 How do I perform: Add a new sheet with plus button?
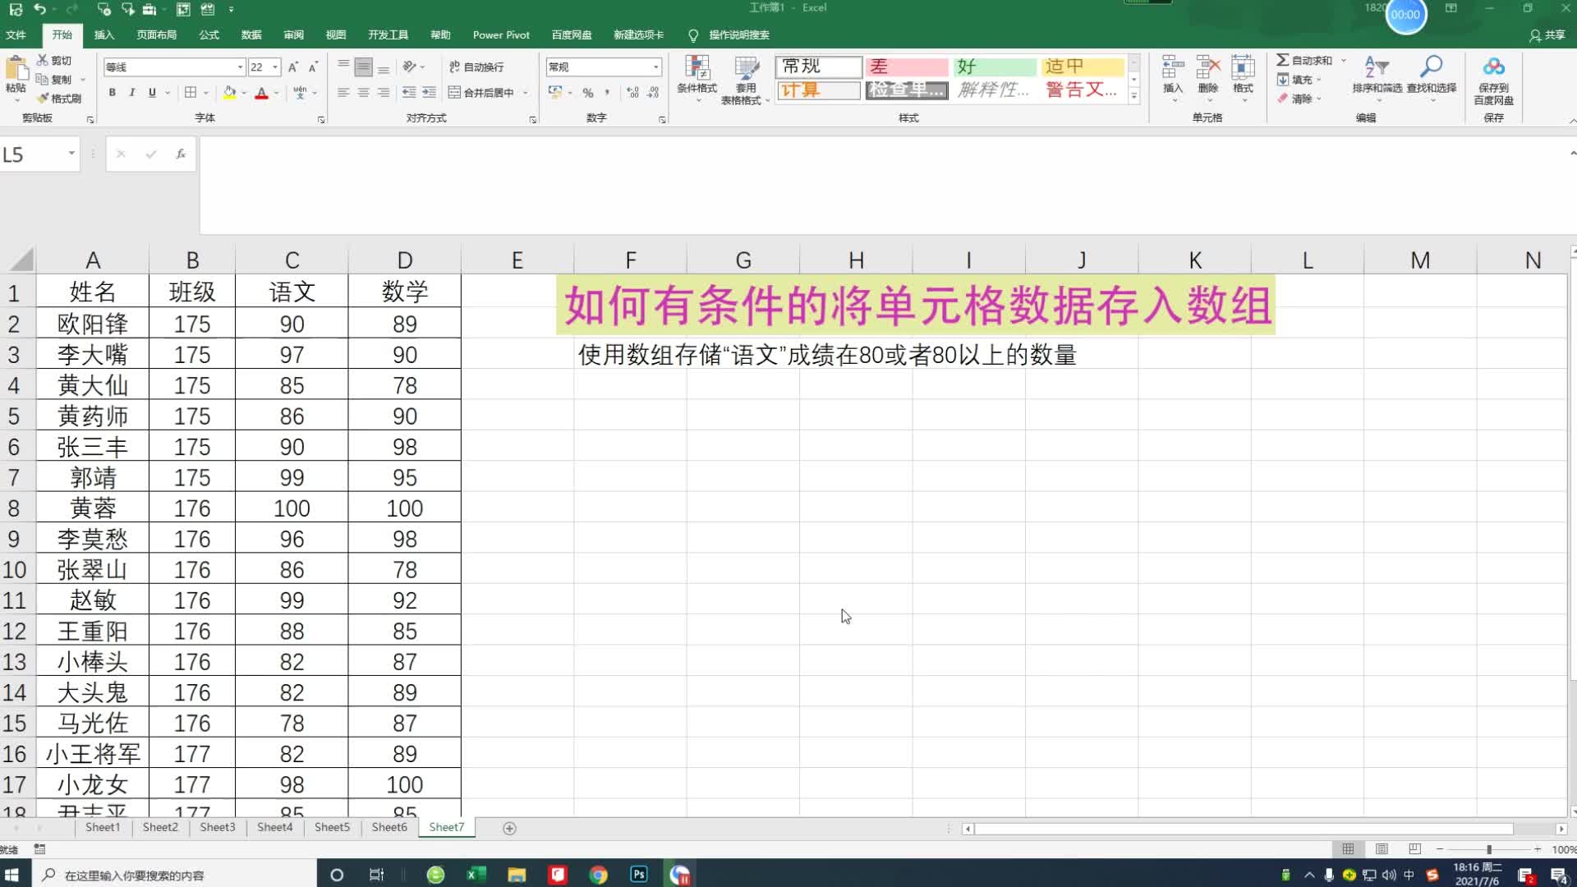pyautogui.click(x=509, y=828)
